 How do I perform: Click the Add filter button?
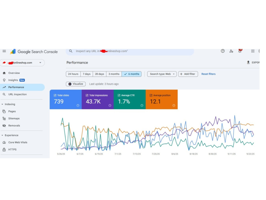(x=188, y=74)
